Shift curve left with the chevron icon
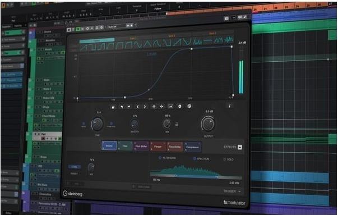338x215 pixels. [x=137, y=107]
